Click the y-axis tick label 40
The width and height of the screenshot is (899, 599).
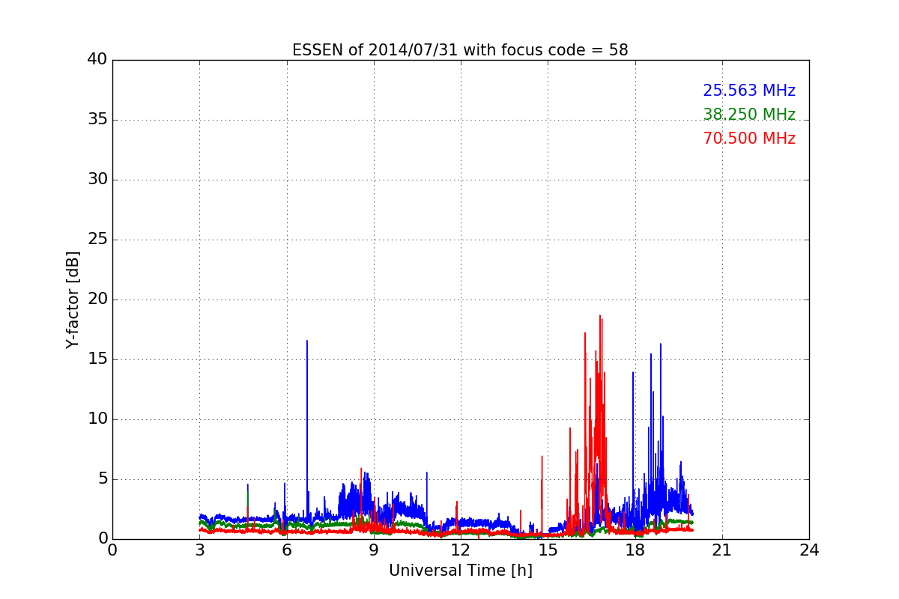[x=97, y=59]
